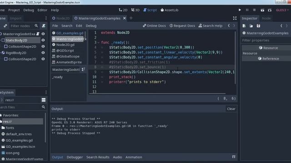Run the project with the Play button

240,10
